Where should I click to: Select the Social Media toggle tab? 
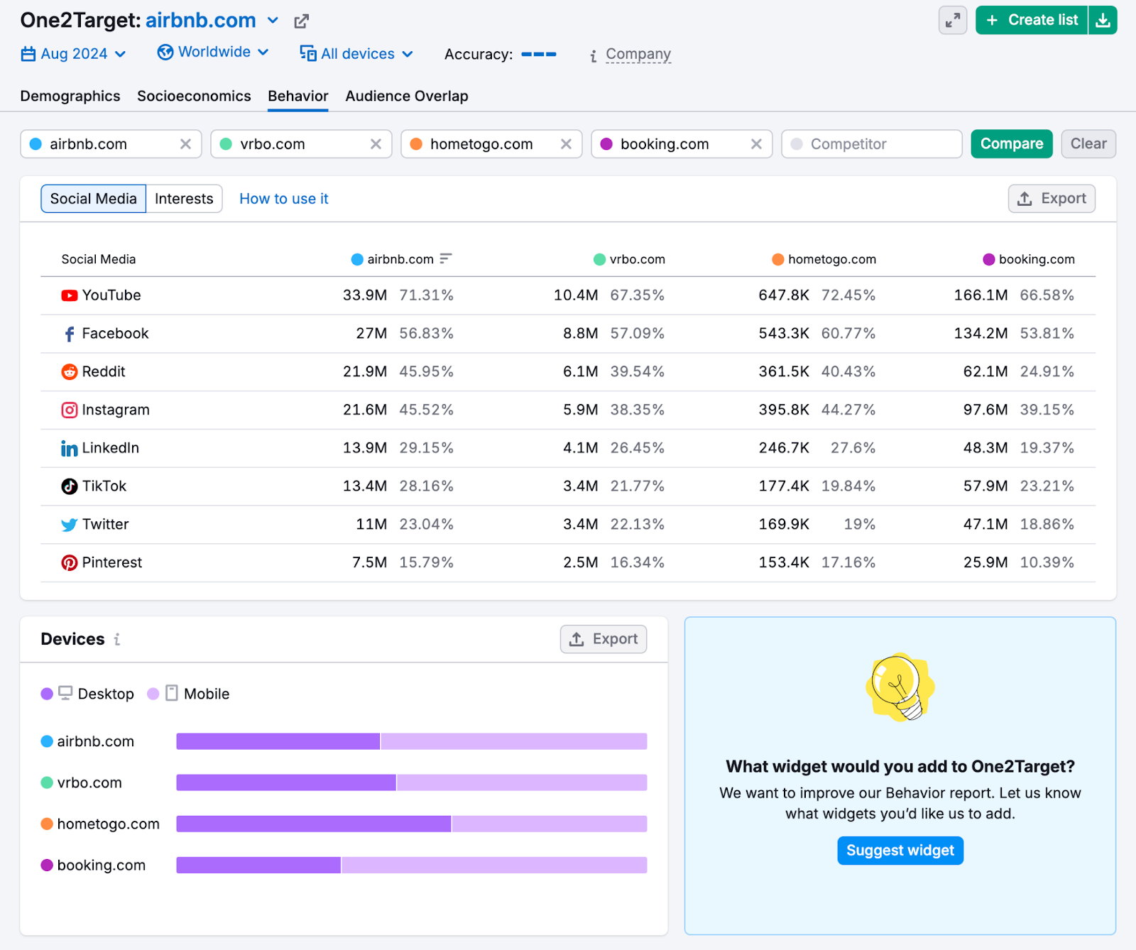tap(94, 199)
